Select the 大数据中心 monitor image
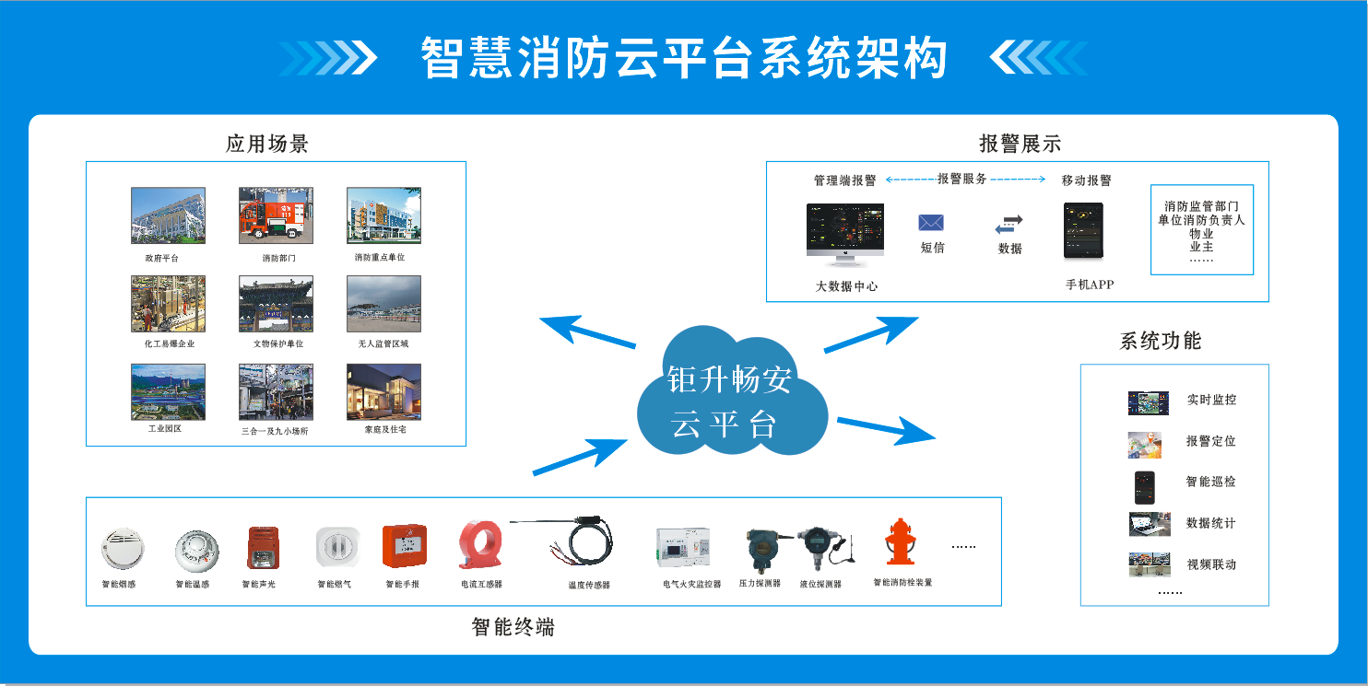This screenshot has width=1368, height=686. pos(845,237)
